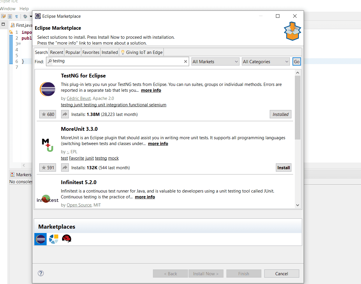Switch to the Search tab
The width and height of the screenshot is (361, 284).
tap(41, 52)
